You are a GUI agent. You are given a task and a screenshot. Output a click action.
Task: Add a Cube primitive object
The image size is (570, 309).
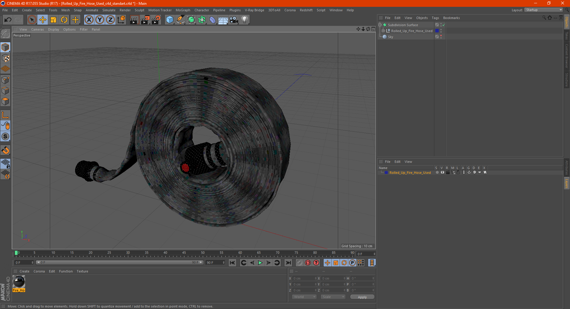[x=170, y=20]
